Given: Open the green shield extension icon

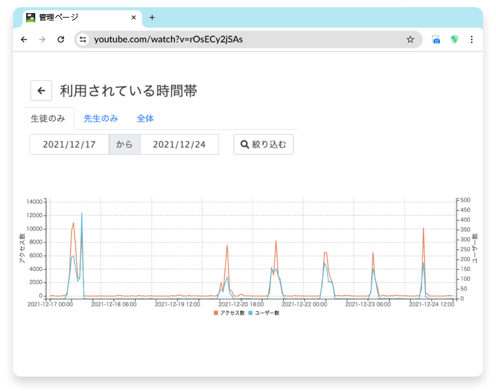Looking at the screenshot, I should [454, 40].
